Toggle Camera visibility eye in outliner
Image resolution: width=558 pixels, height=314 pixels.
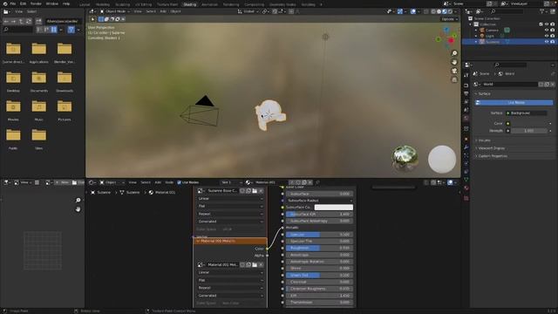click(x=547, y=31)
